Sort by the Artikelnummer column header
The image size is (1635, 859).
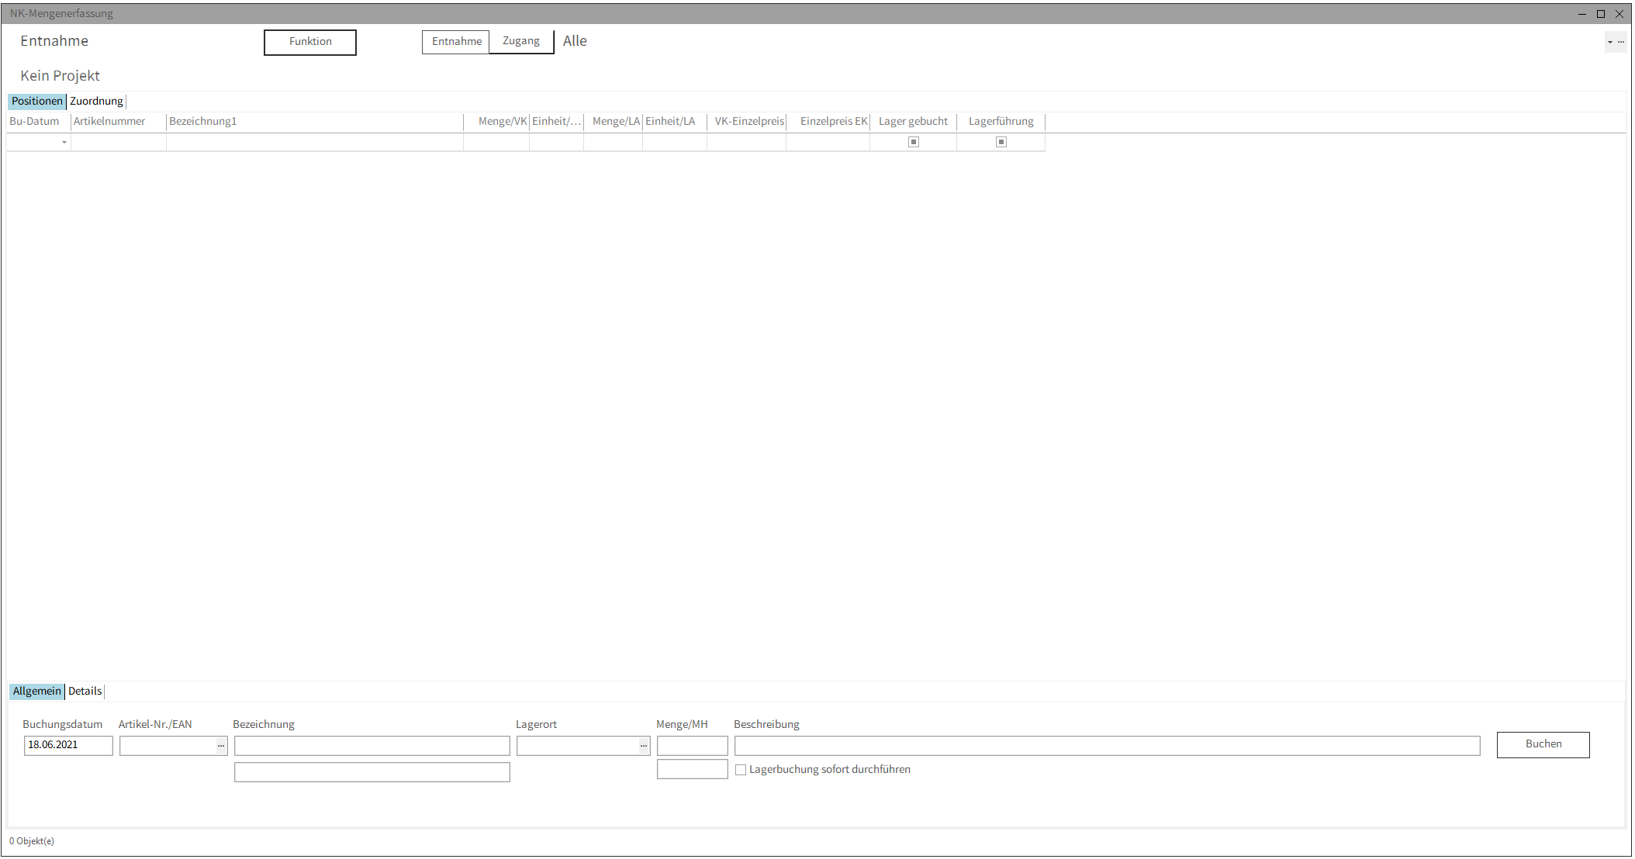tap(119, 122)
